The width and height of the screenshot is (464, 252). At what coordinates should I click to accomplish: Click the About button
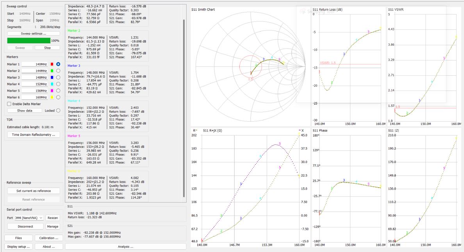(x=49, y=247)
